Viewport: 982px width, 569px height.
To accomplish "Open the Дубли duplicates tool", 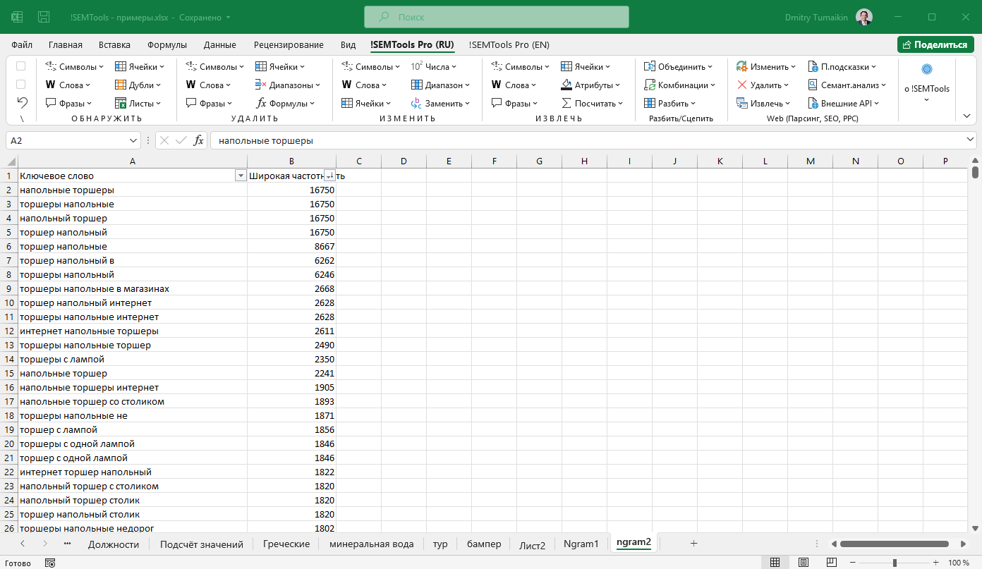I will pyautogui.click(x=138, y=85).
